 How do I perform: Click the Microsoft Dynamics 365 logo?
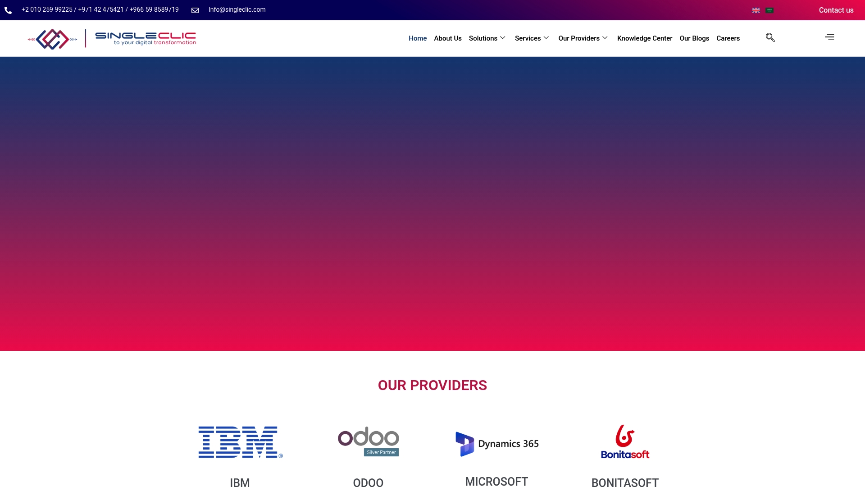pyautogui.click(x=496, y=443)
